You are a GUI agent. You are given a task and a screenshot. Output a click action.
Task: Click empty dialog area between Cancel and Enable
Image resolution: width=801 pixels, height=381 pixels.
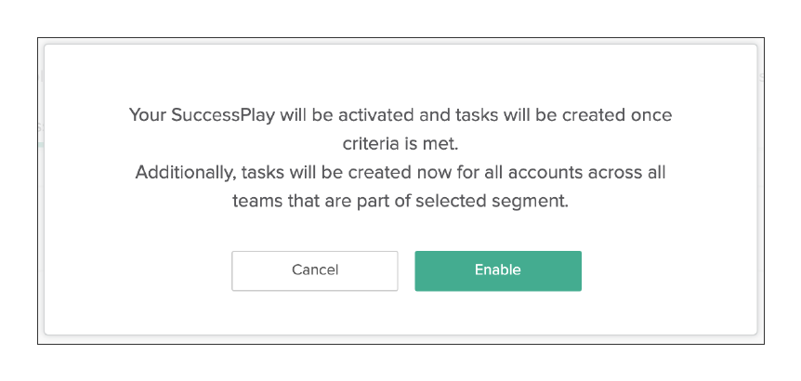407,270
